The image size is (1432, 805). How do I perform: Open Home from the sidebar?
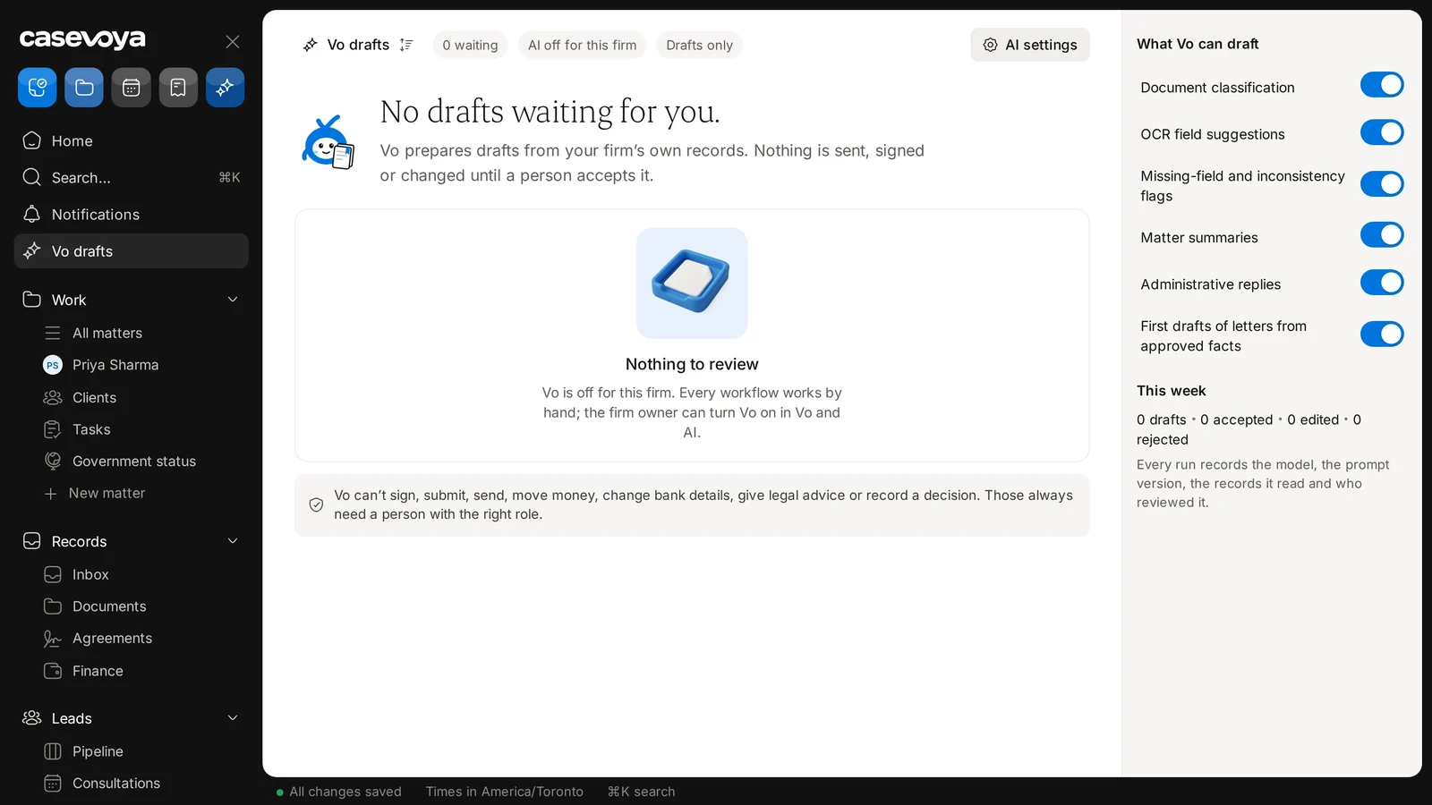[x=131, y=140]
